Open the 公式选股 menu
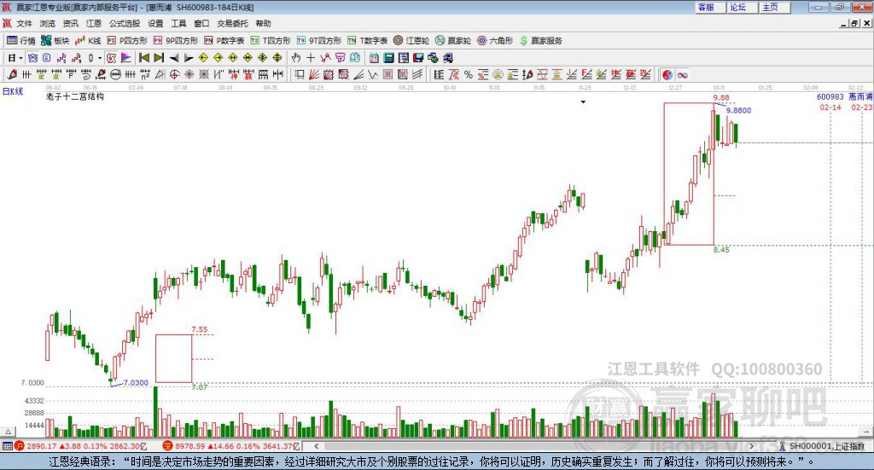Screen dimensions: 874x470 125,23
